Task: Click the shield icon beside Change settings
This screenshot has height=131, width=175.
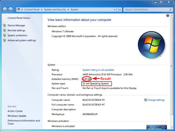Action: coord(145,100)
